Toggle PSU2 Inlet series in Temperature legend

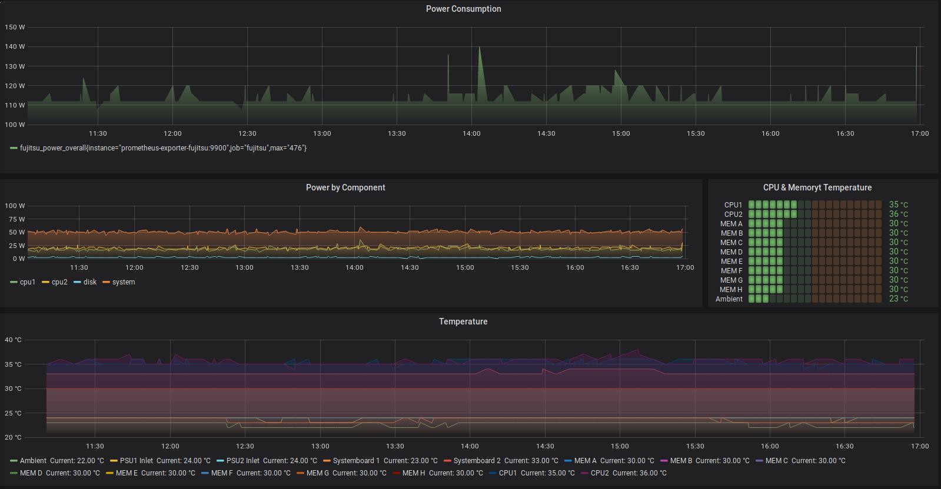243,461
